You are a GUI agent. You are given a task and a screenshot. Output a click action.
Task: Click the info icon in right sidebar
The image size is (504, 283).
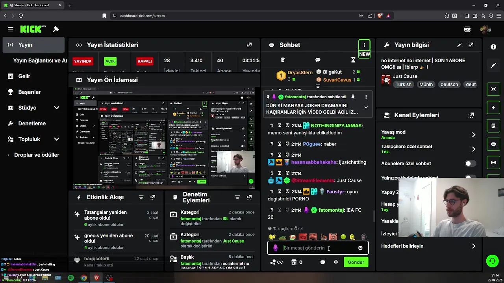click(x=493, y=47)
